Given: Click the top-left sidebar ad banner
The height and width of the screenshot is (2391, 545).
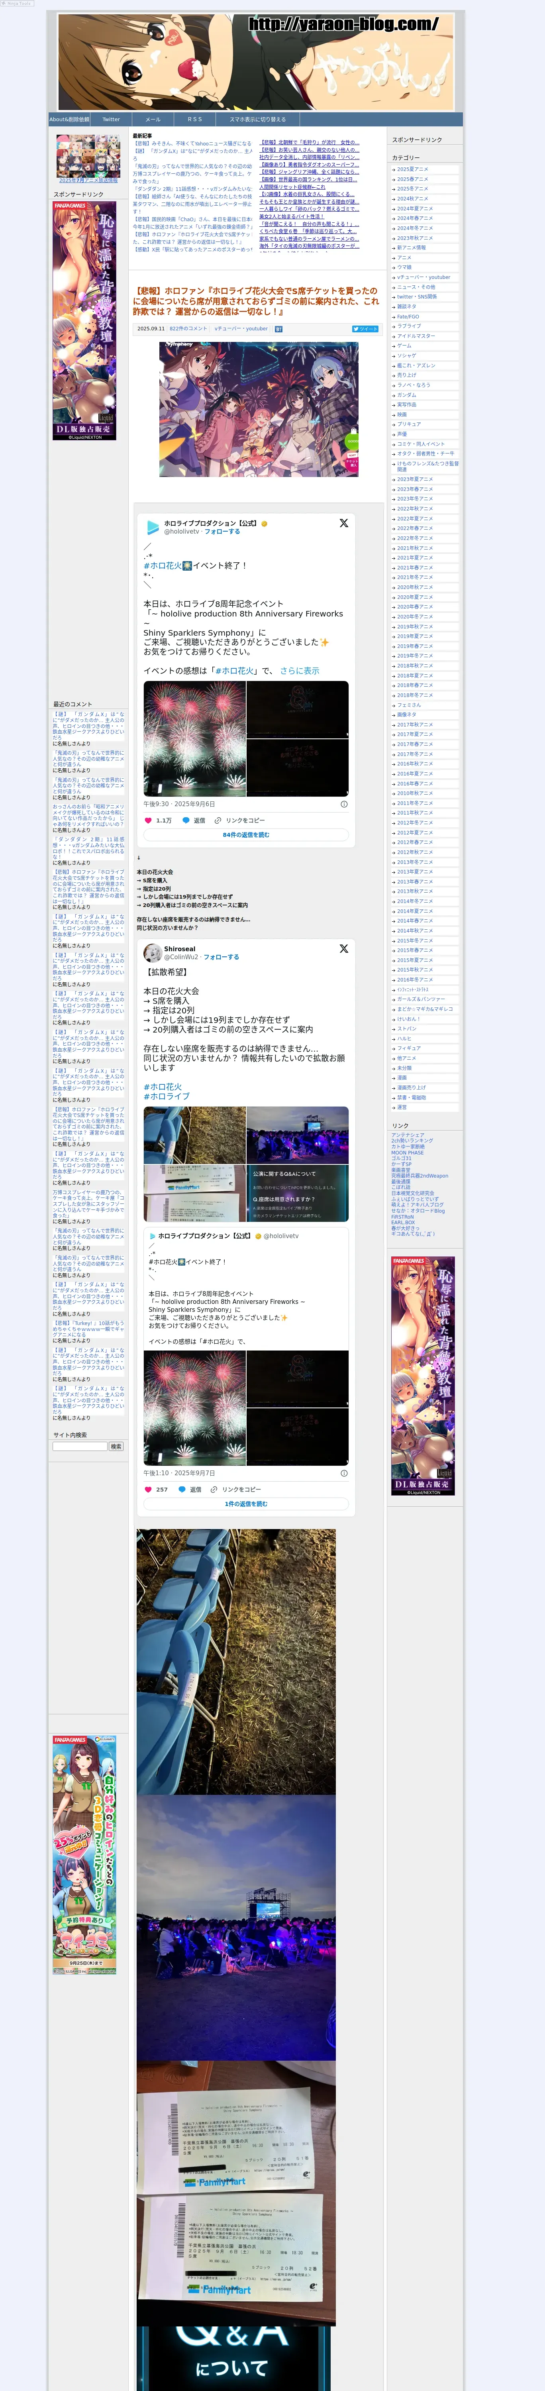Looking at the screenshot, I should click(x=84, y=320).
